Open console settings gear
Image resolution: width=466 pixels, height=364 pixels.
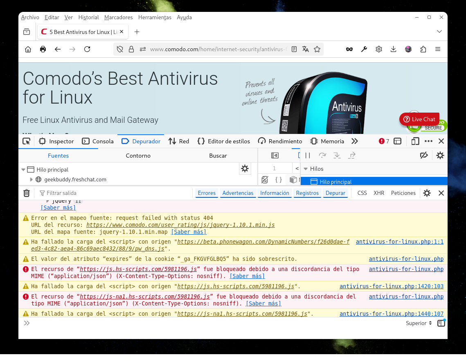coord(427,193)
